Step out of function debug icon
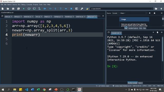The height and width of the screenshot is (92, 164). 61,9
